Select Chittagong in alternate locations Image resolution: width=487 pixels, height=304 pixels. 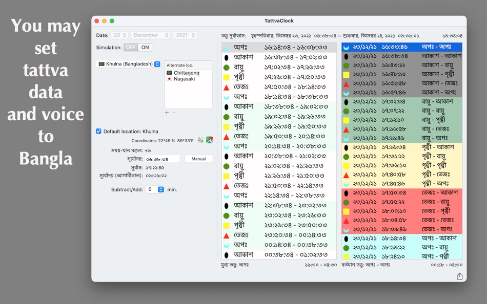(x=188, y=73)
